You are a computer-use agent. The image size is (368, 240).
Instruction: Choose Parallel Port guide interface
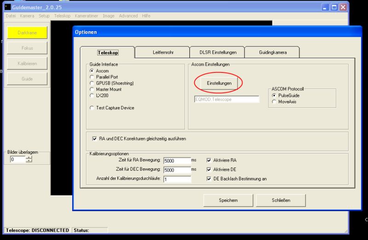92,77
